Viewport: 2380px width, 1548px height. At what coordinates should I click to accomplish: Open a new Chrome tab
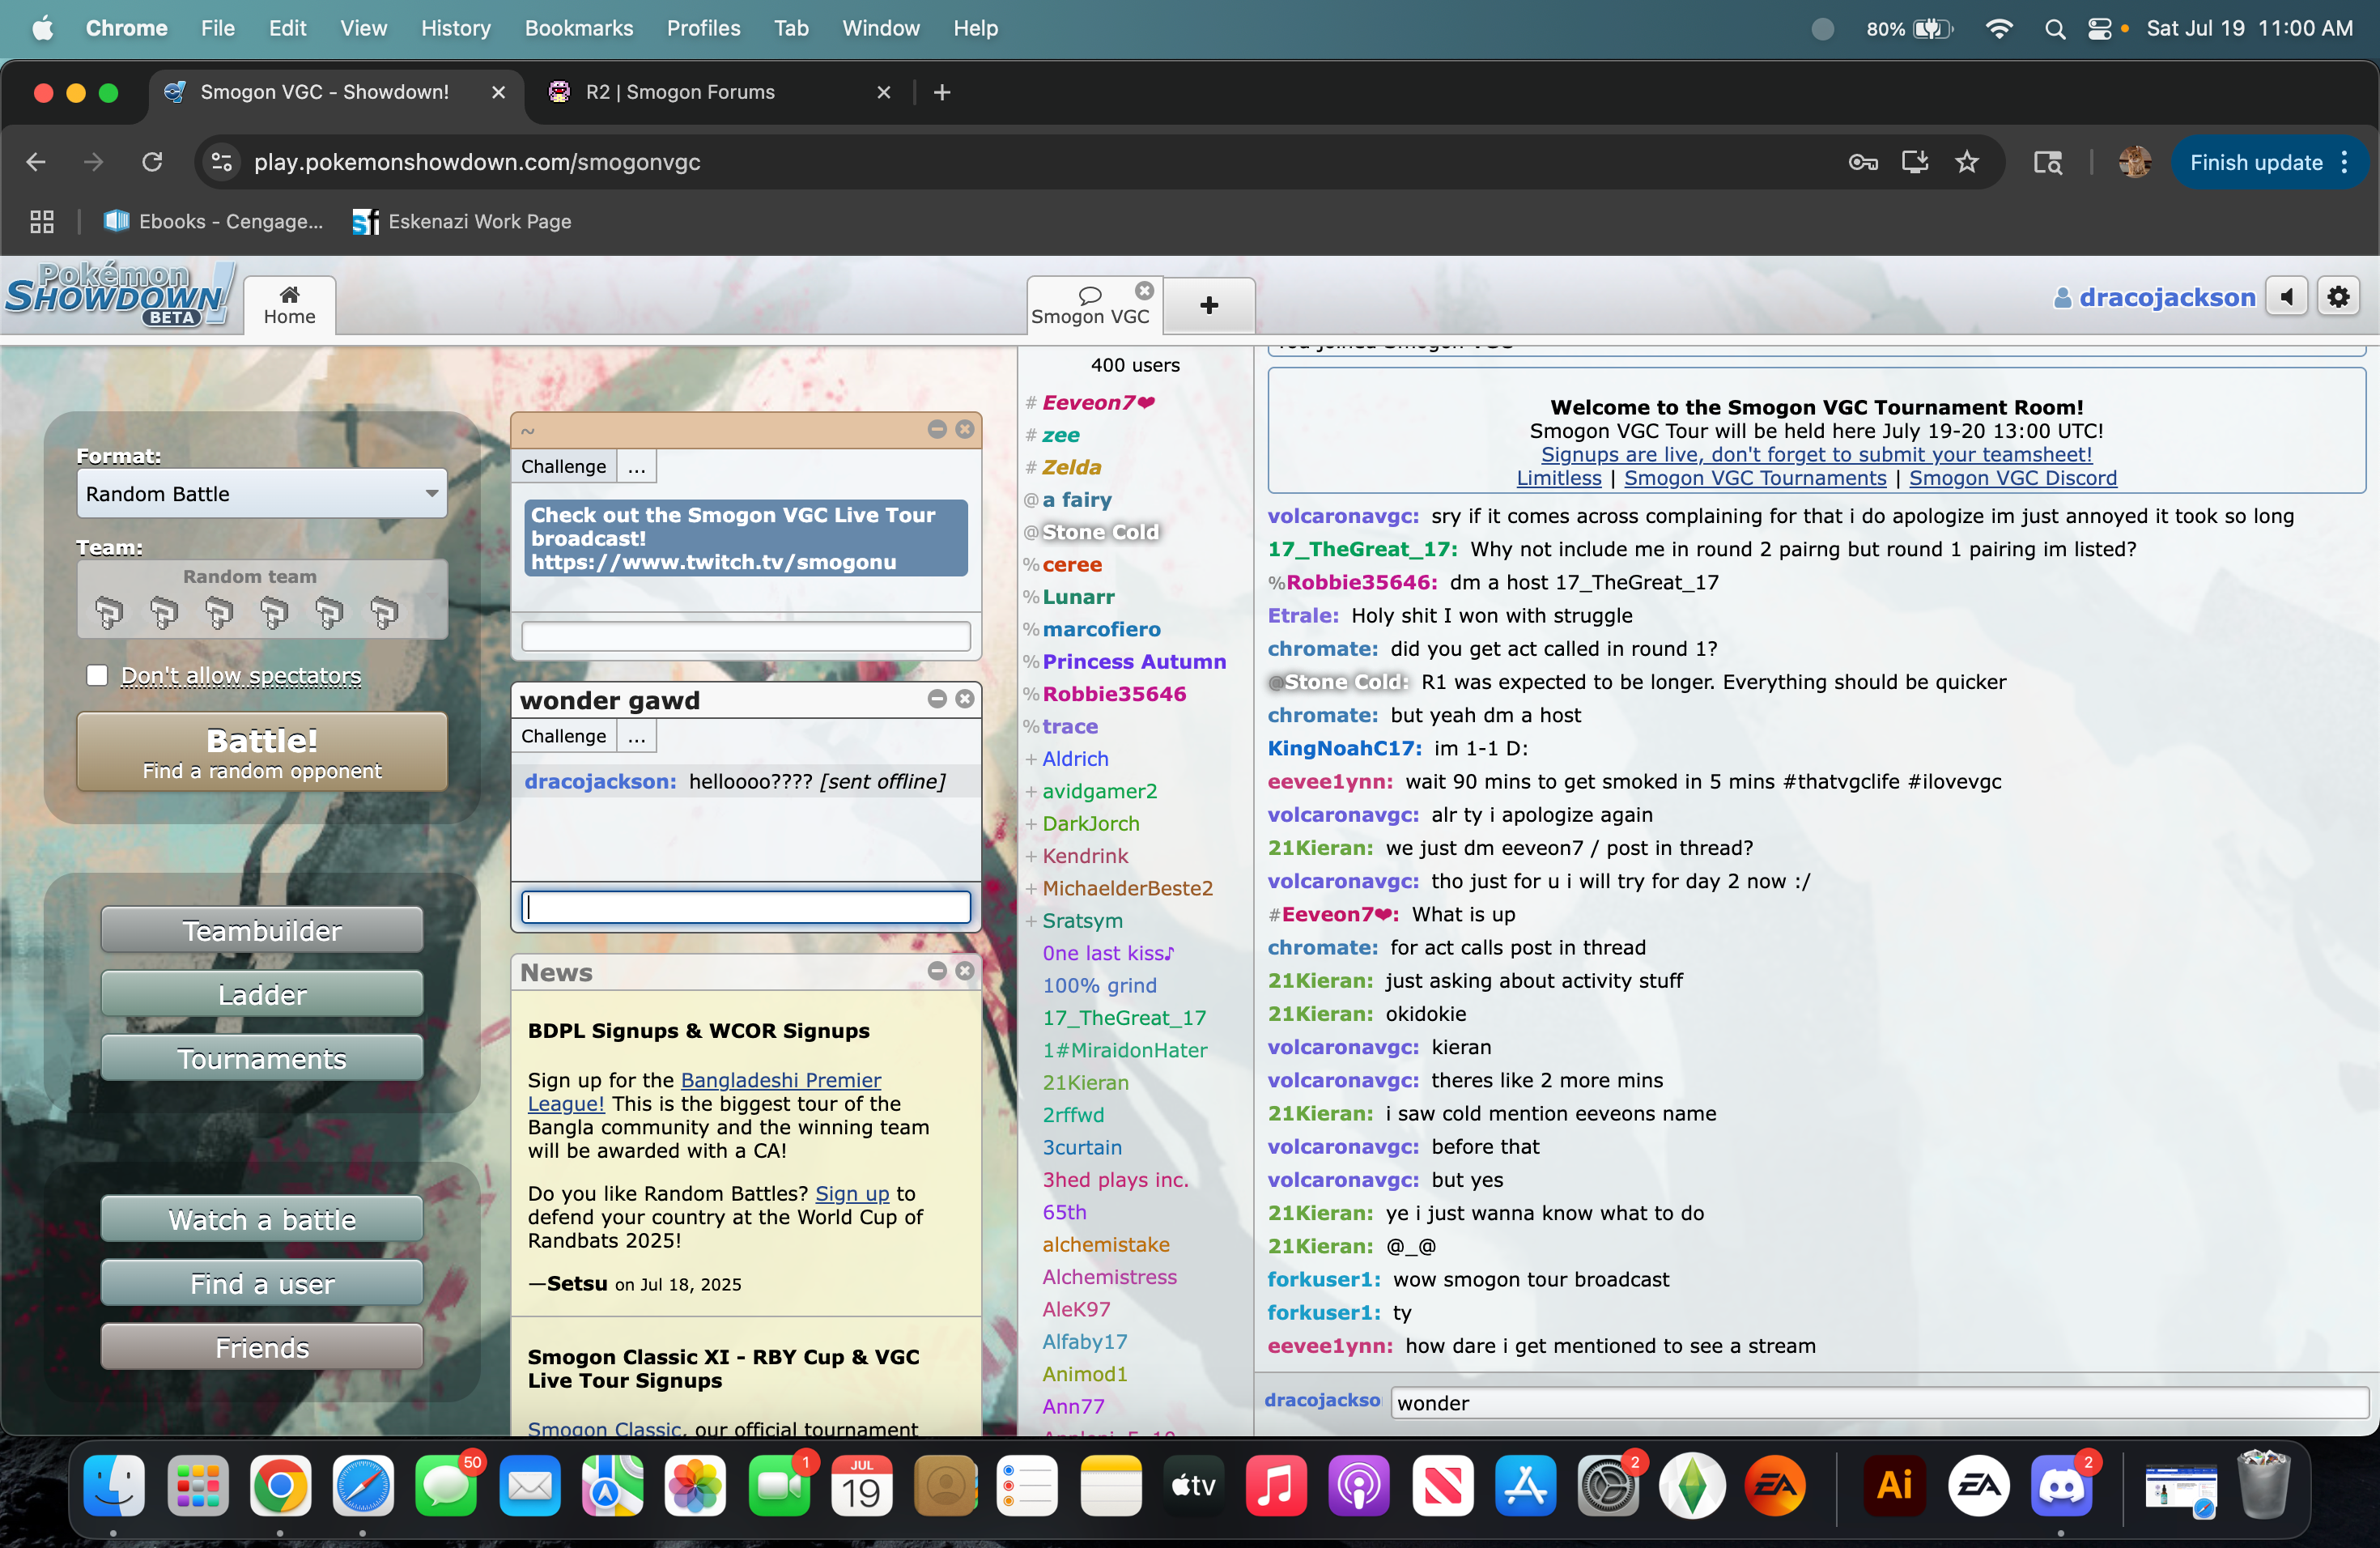[x=942, y=93]
